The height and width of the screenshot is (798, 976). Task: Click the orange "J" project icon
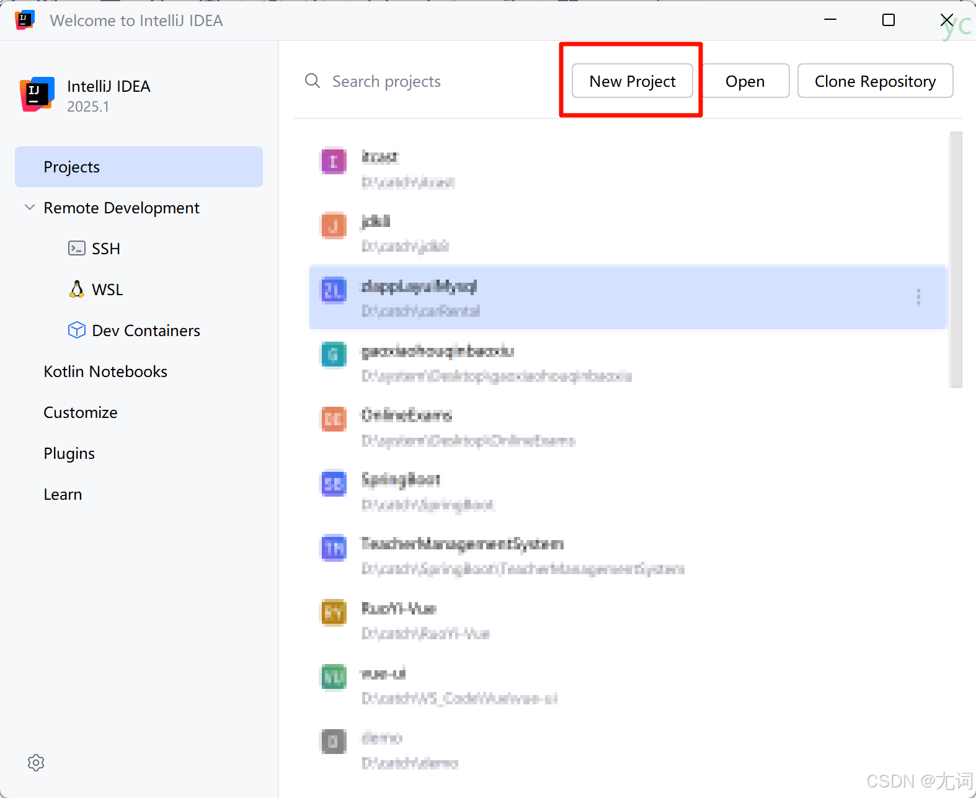click(334, 226)
